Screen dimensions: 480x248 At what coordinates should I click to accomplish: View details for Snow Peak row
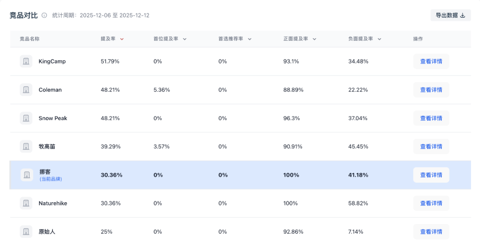click(431, 118)
